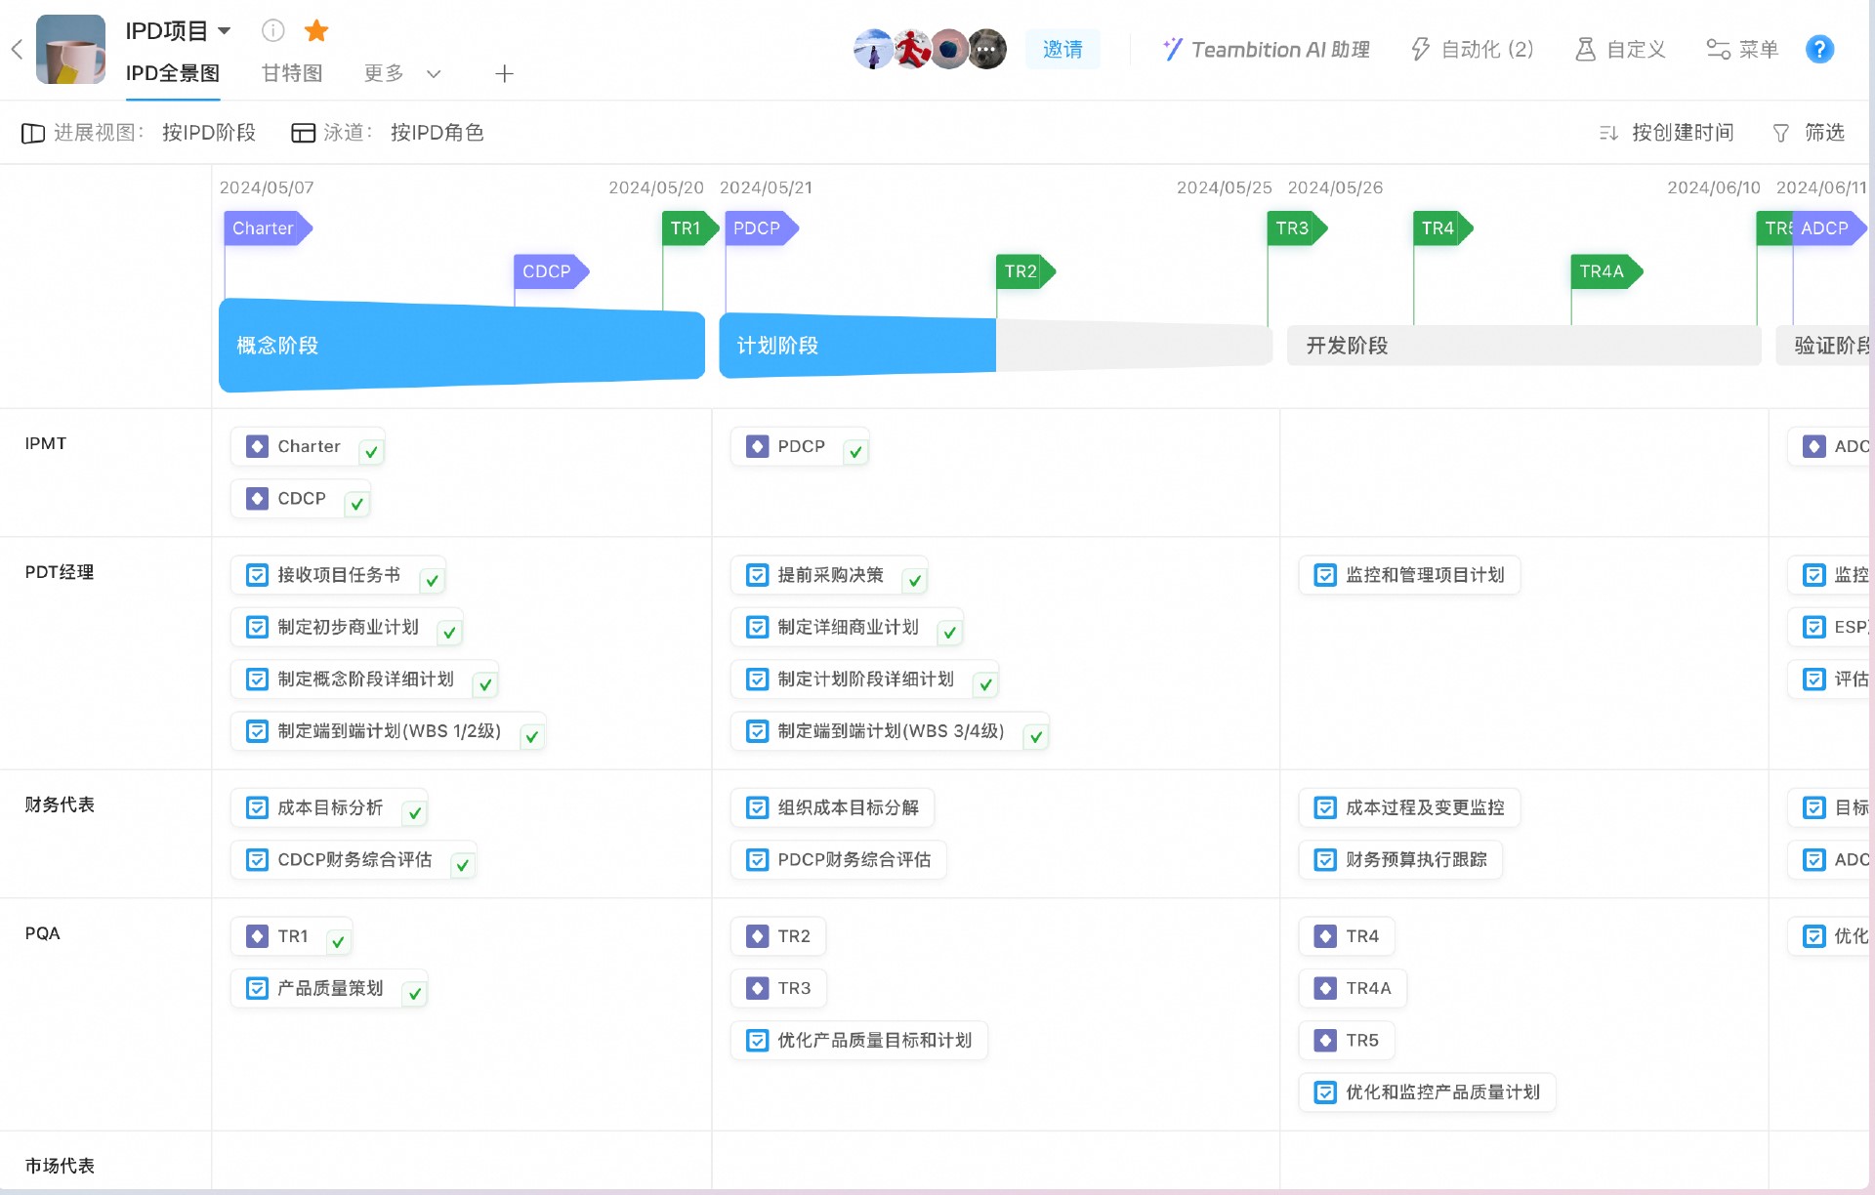Image resolution: width=1875 pixels, height=1195 pixels.
Task: Select the PQA swimlane label
Action: [x=43, y=933]
